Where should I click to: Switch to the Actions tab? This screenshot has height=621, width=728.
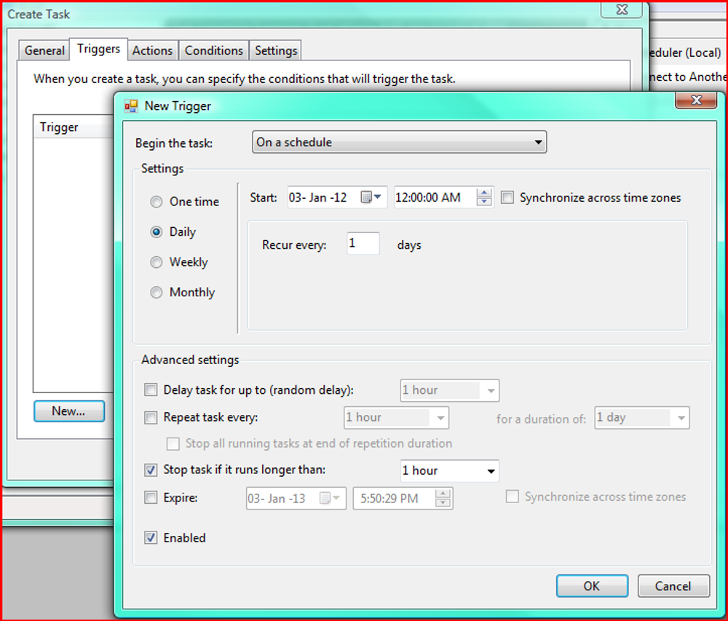152,50
